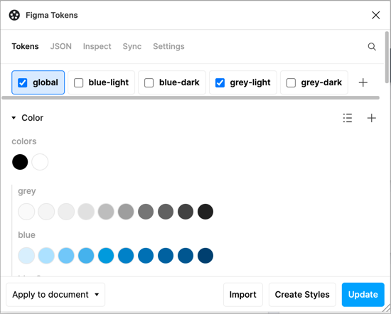
Task: Open the Inspect tab
Action: tap(97, 46)
